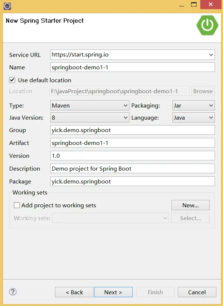Screen dimensions: 223x306
Task: Click the Language: label
Action: [x=145, y=118]
